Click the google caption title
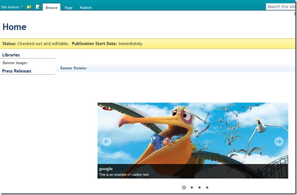 pos(106,169)
